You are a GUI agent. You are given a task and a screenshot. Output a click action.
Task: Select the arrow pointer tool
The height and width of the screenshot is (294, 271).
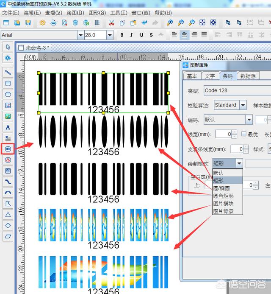(x=8, y=47)
